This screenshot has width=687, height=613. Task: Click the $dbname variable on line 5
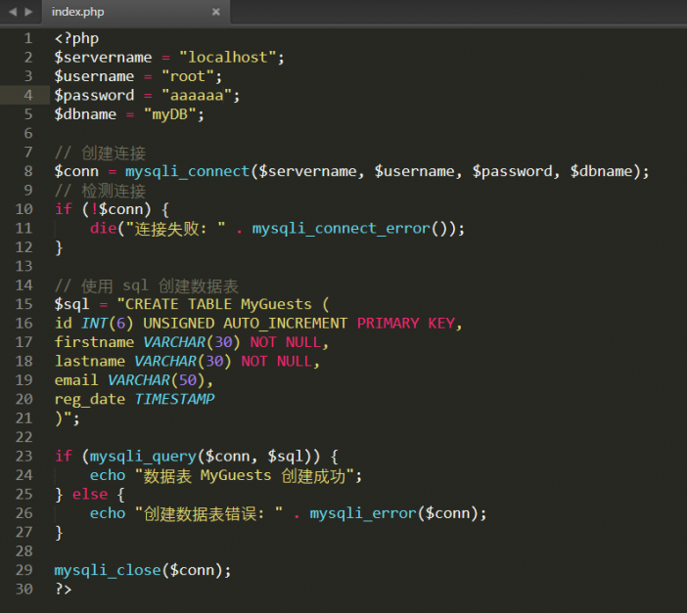coord(85,114)
